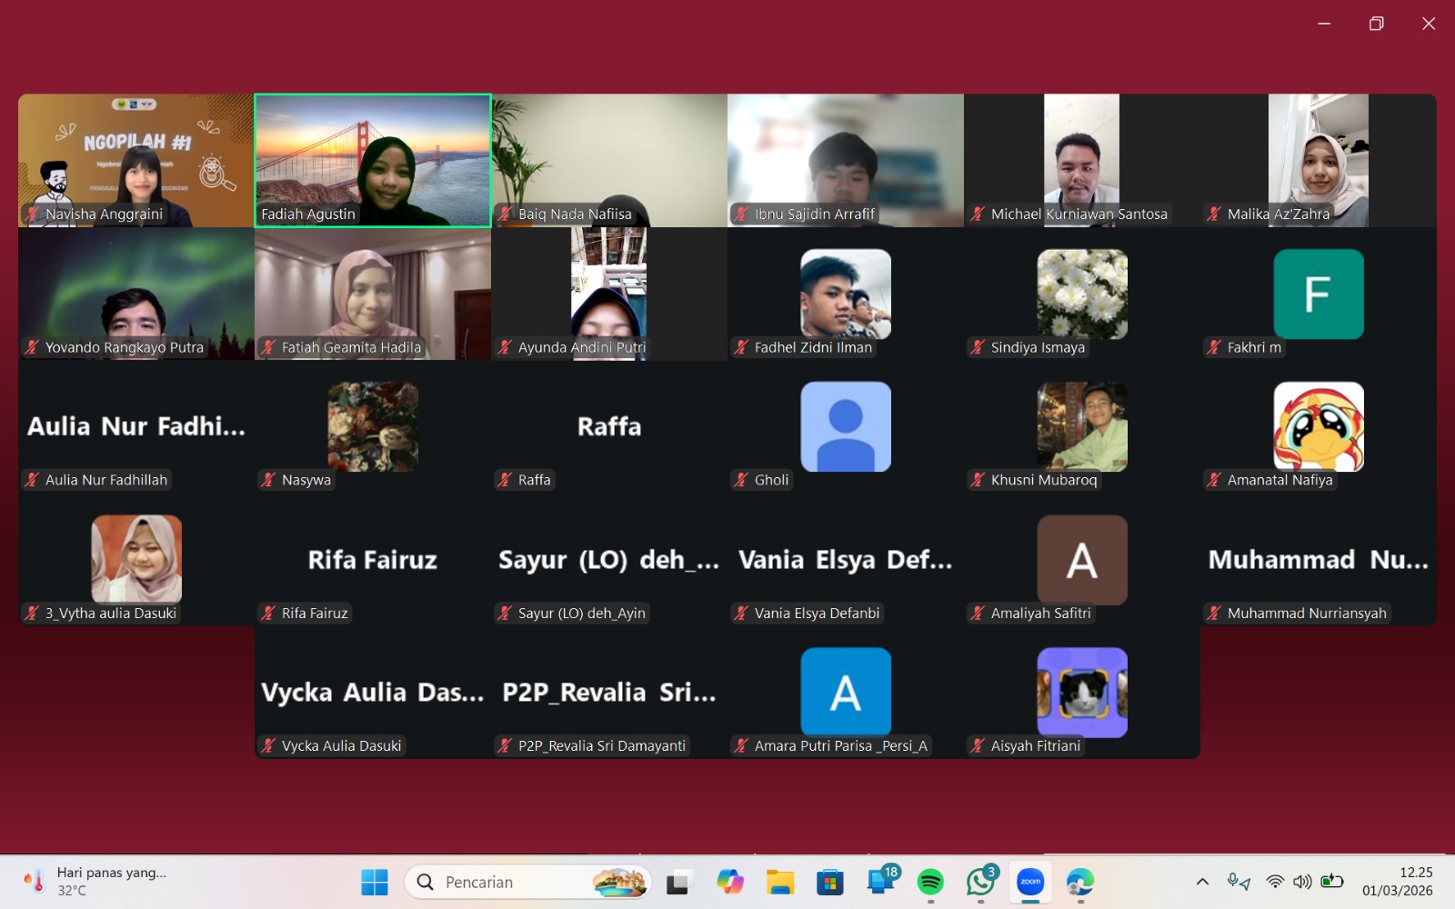This screenshot has height=909, width=1455.
Task: Open the Windows Start menu
Action: (x=375, y=882)
